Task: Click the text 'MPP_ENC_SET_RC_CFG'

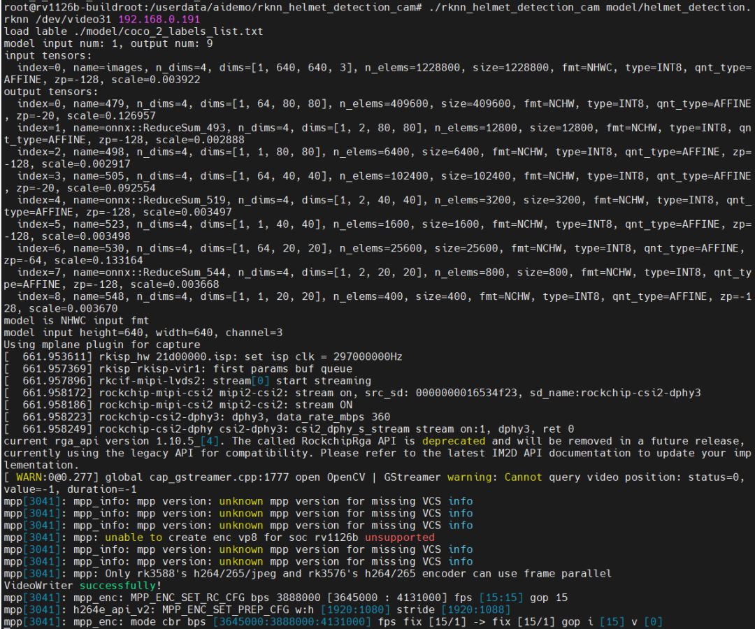Action: click(187, 598)
